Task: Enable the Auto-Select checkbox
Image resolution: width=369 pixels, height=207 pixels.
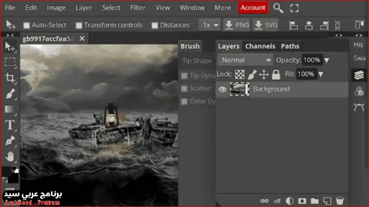Action: coord(26,25)
